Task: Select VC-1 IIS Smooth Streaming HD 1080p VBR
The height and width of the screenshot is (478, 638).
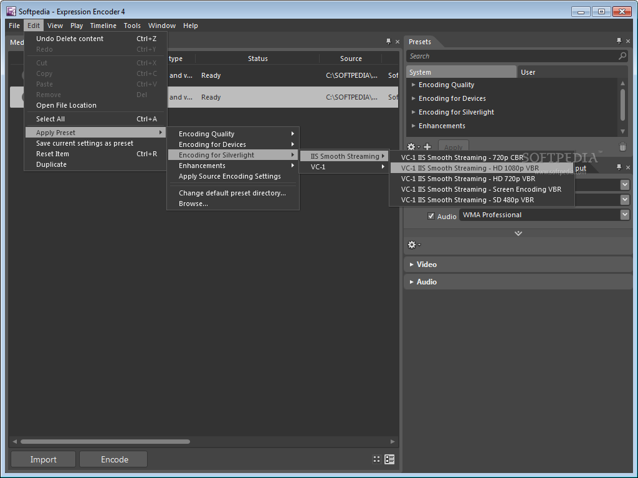Action: pos(482,168)
